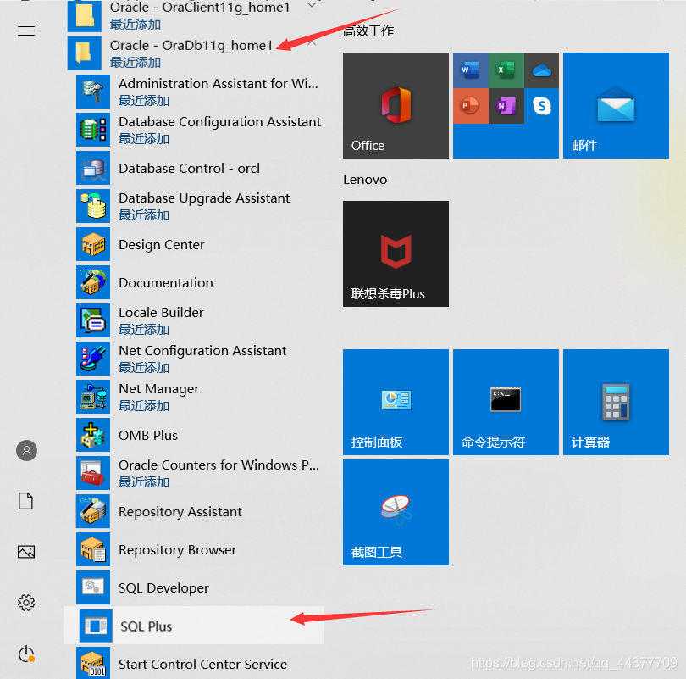Click the SQL Plus label
Viewport: 686px width, 679px height.
coord(147,626)
